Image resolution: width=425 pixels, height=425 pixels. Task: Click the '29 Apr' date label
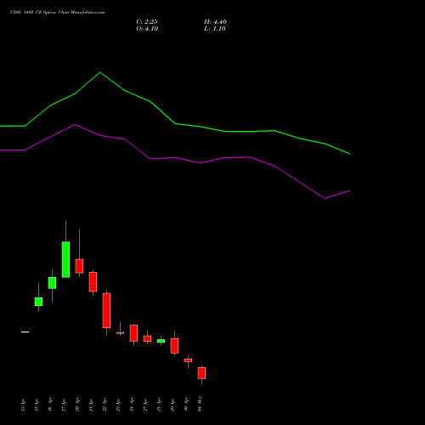(x=173, y=405)
